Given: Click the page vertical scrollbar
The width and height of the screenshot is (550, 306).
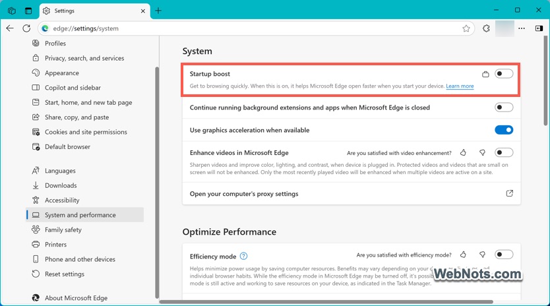Looking at the screenshot, I should coord(545,80).
